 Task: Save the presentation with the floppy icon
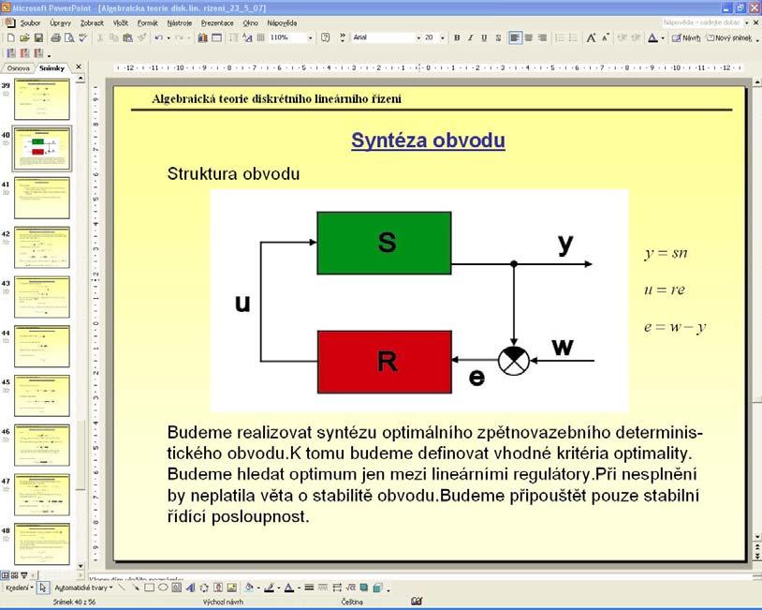coord(38,37)
